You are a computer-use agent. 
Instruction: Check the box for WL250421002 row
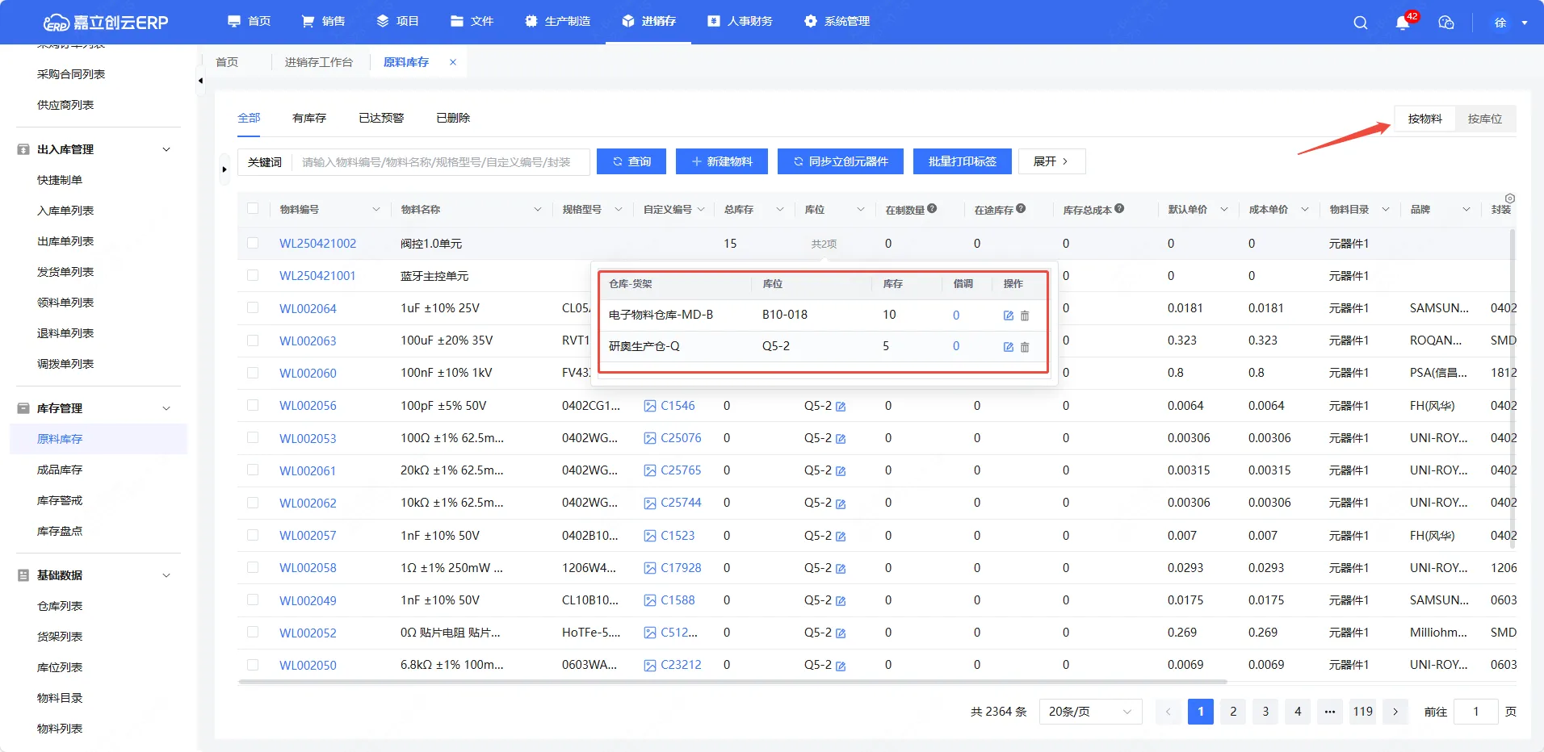point(253,243)
